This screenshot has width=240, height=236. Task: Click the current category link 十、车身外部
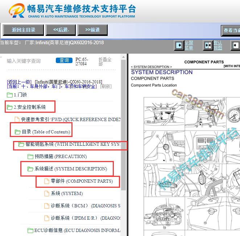(52, 87)
